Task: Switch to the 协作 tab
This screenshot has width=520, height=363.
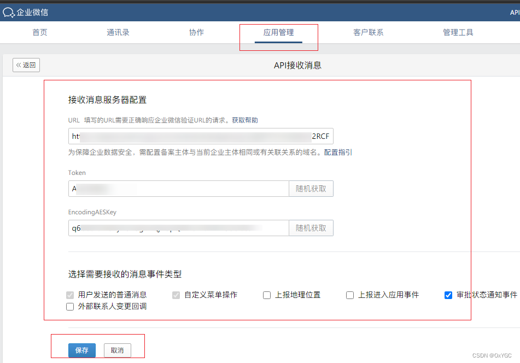Action: point(197,32)
